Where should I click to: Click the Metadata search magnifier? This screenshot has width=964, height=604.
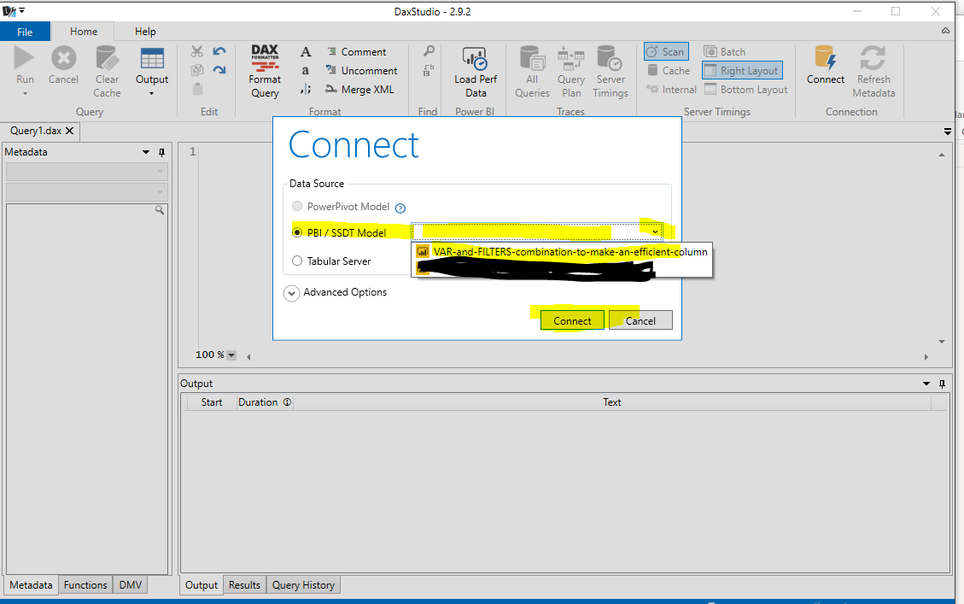(159, 210)
